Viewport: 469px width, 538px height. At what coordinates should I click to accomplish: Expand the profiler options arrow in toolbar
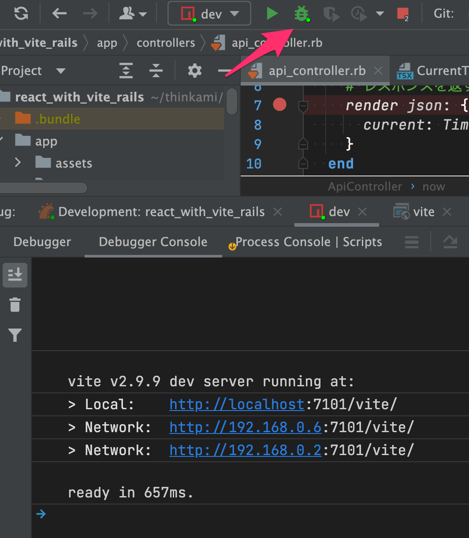point(380,13)
